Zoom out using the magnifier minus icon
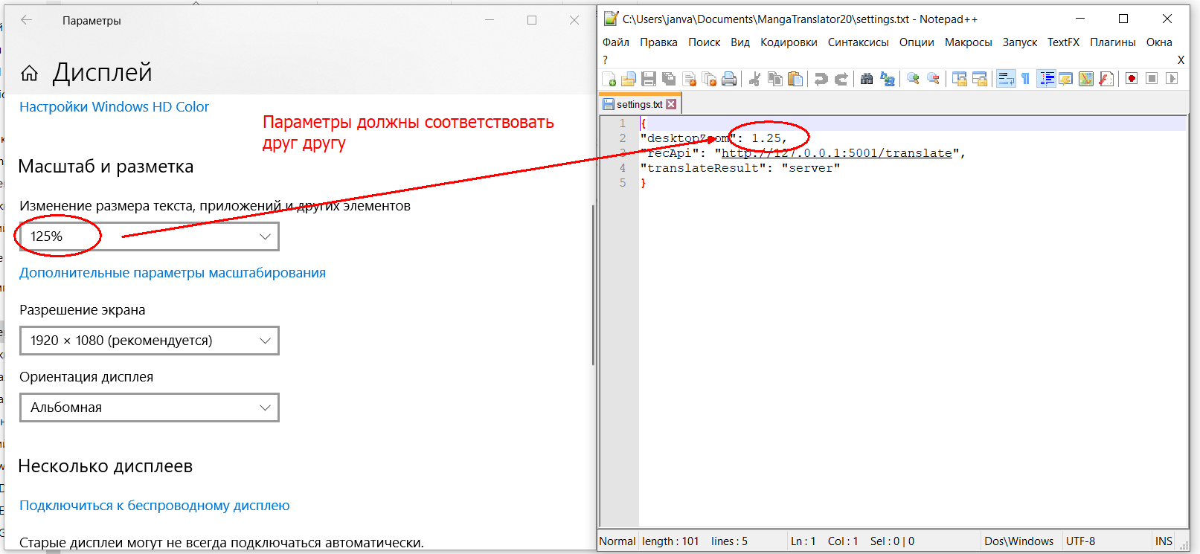This screenshot has height=554, width=1200. [933, 79]
